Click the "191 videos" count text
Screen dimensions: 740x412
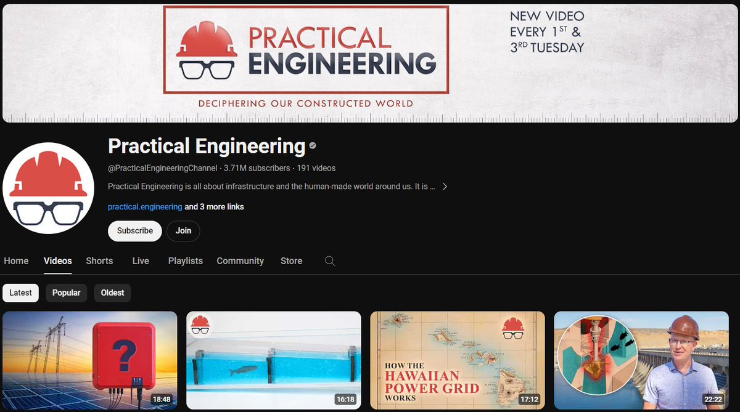point(316,168)
